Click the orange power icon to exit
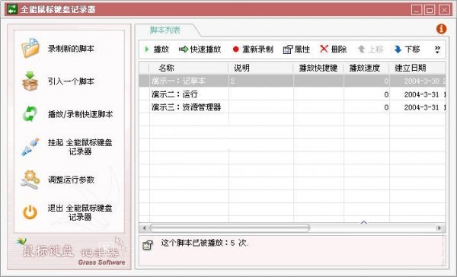This screenshot has height=277, width=457. tap(30, 212)
